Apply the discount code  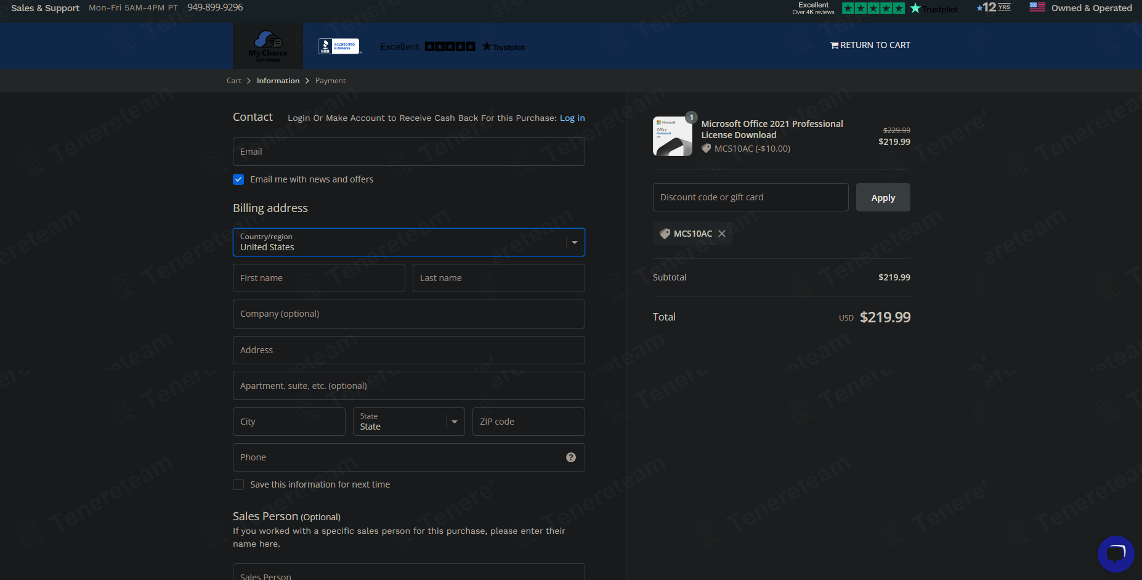883,197
